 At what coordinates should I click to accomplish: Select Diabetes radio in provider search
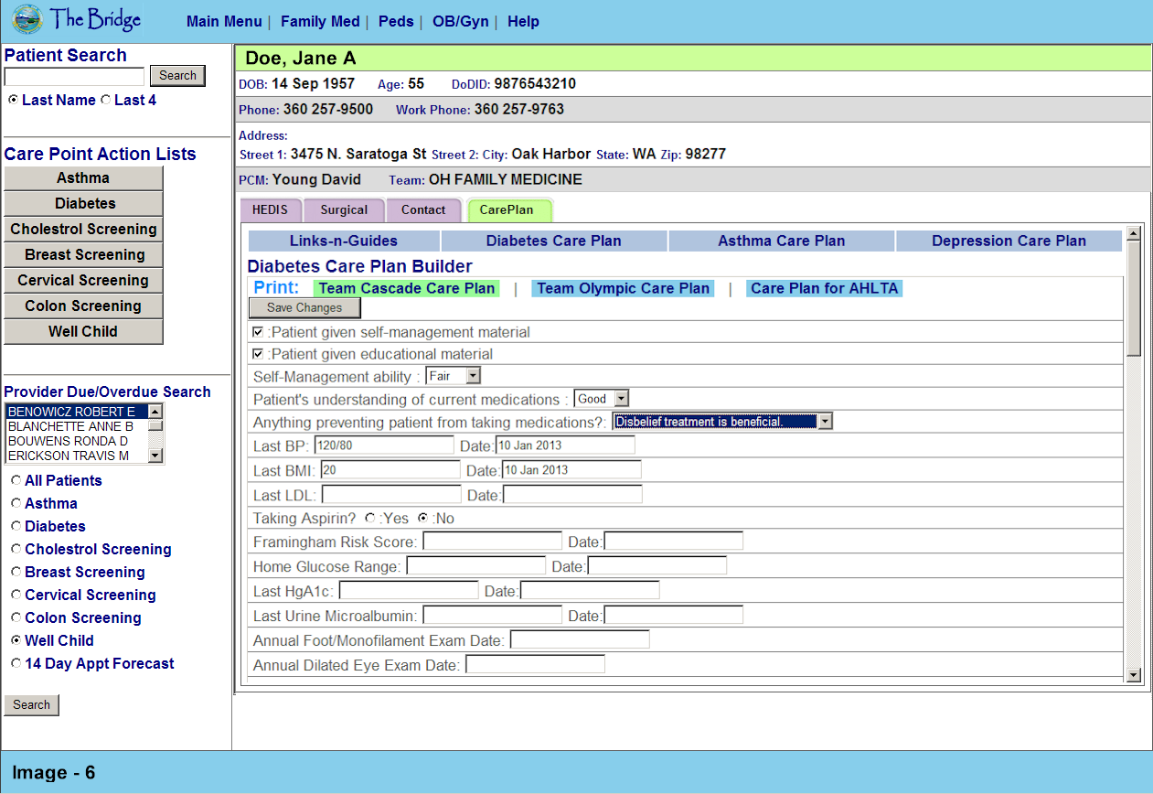tap(16, 526)
